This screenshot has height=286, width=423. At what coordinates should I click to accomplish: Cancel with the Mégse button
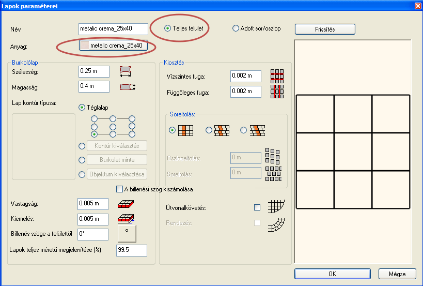click(397, 274)
